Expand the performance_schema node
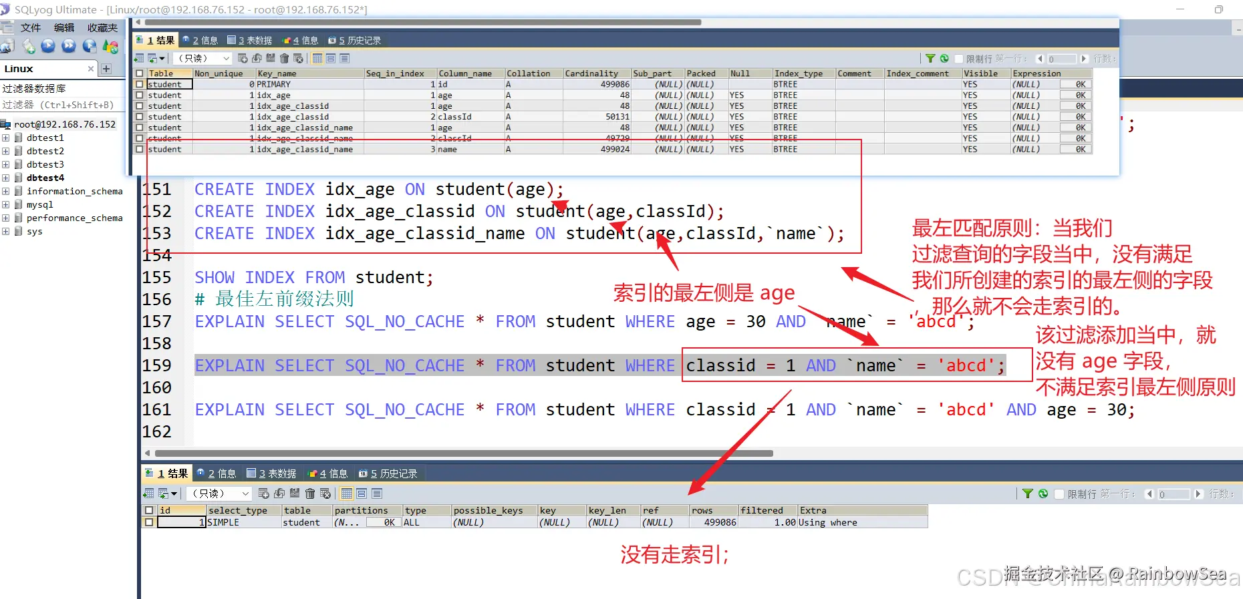The height and width of the screenshot is (599, 1243). [6, 218]
